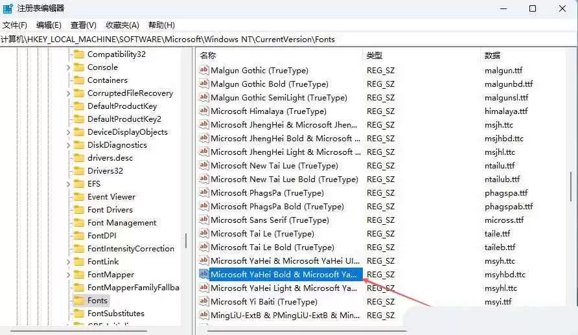Click the himalaya.ttf data cell
The width and height of the screenshot is (578, 335).
click(506, 111)
